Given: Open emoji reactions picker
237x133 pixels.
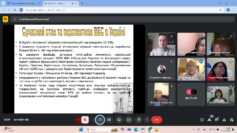Looking at the screenshot, I should coord(119,120).
